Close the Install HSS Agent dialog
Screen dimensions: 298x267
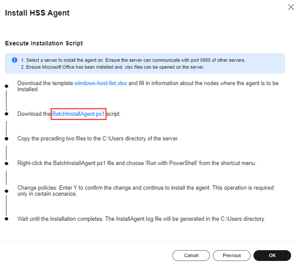pos(291,7)
